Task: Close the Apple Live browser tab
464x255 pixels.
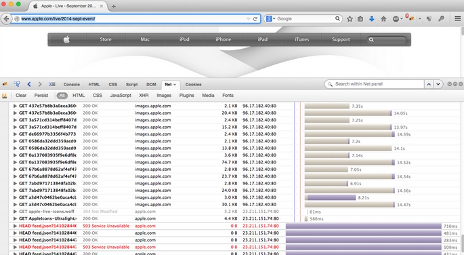Action: [x=102, y=6]
